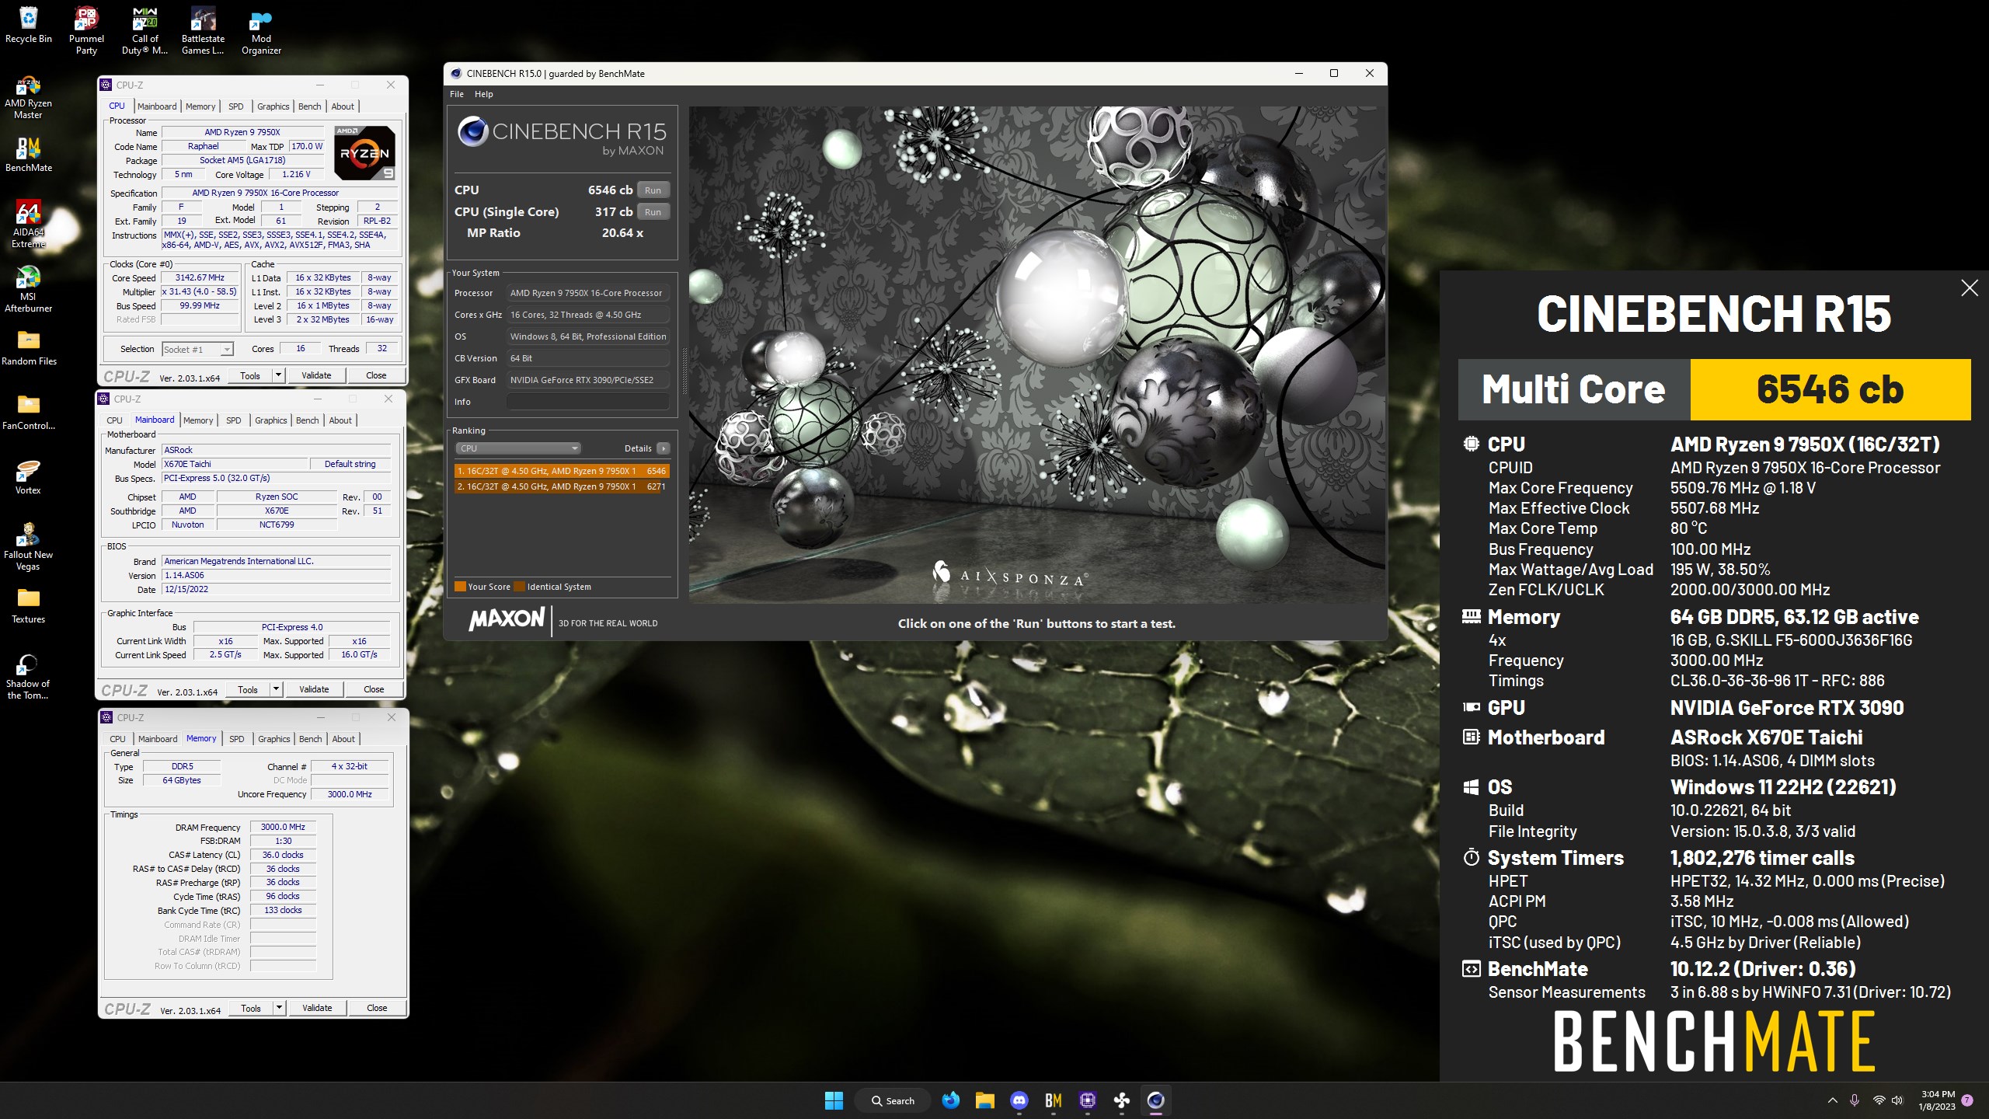The height and width of the screenshot is (1119, 1989).
Task: Select the Vortex desktop icon
Action: coord(29,476)
